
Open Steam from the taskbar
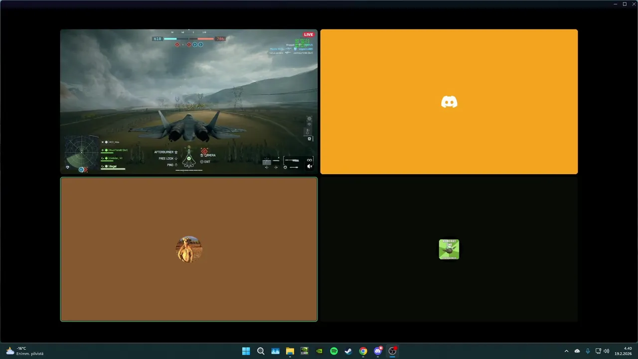[x=348, y=351]
